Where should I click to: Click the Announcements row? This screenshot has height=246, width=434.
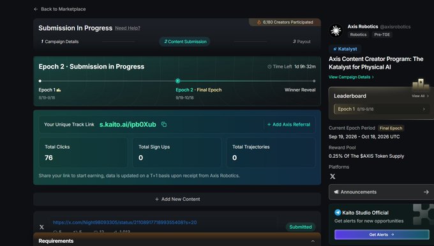(x=381, y=192)
